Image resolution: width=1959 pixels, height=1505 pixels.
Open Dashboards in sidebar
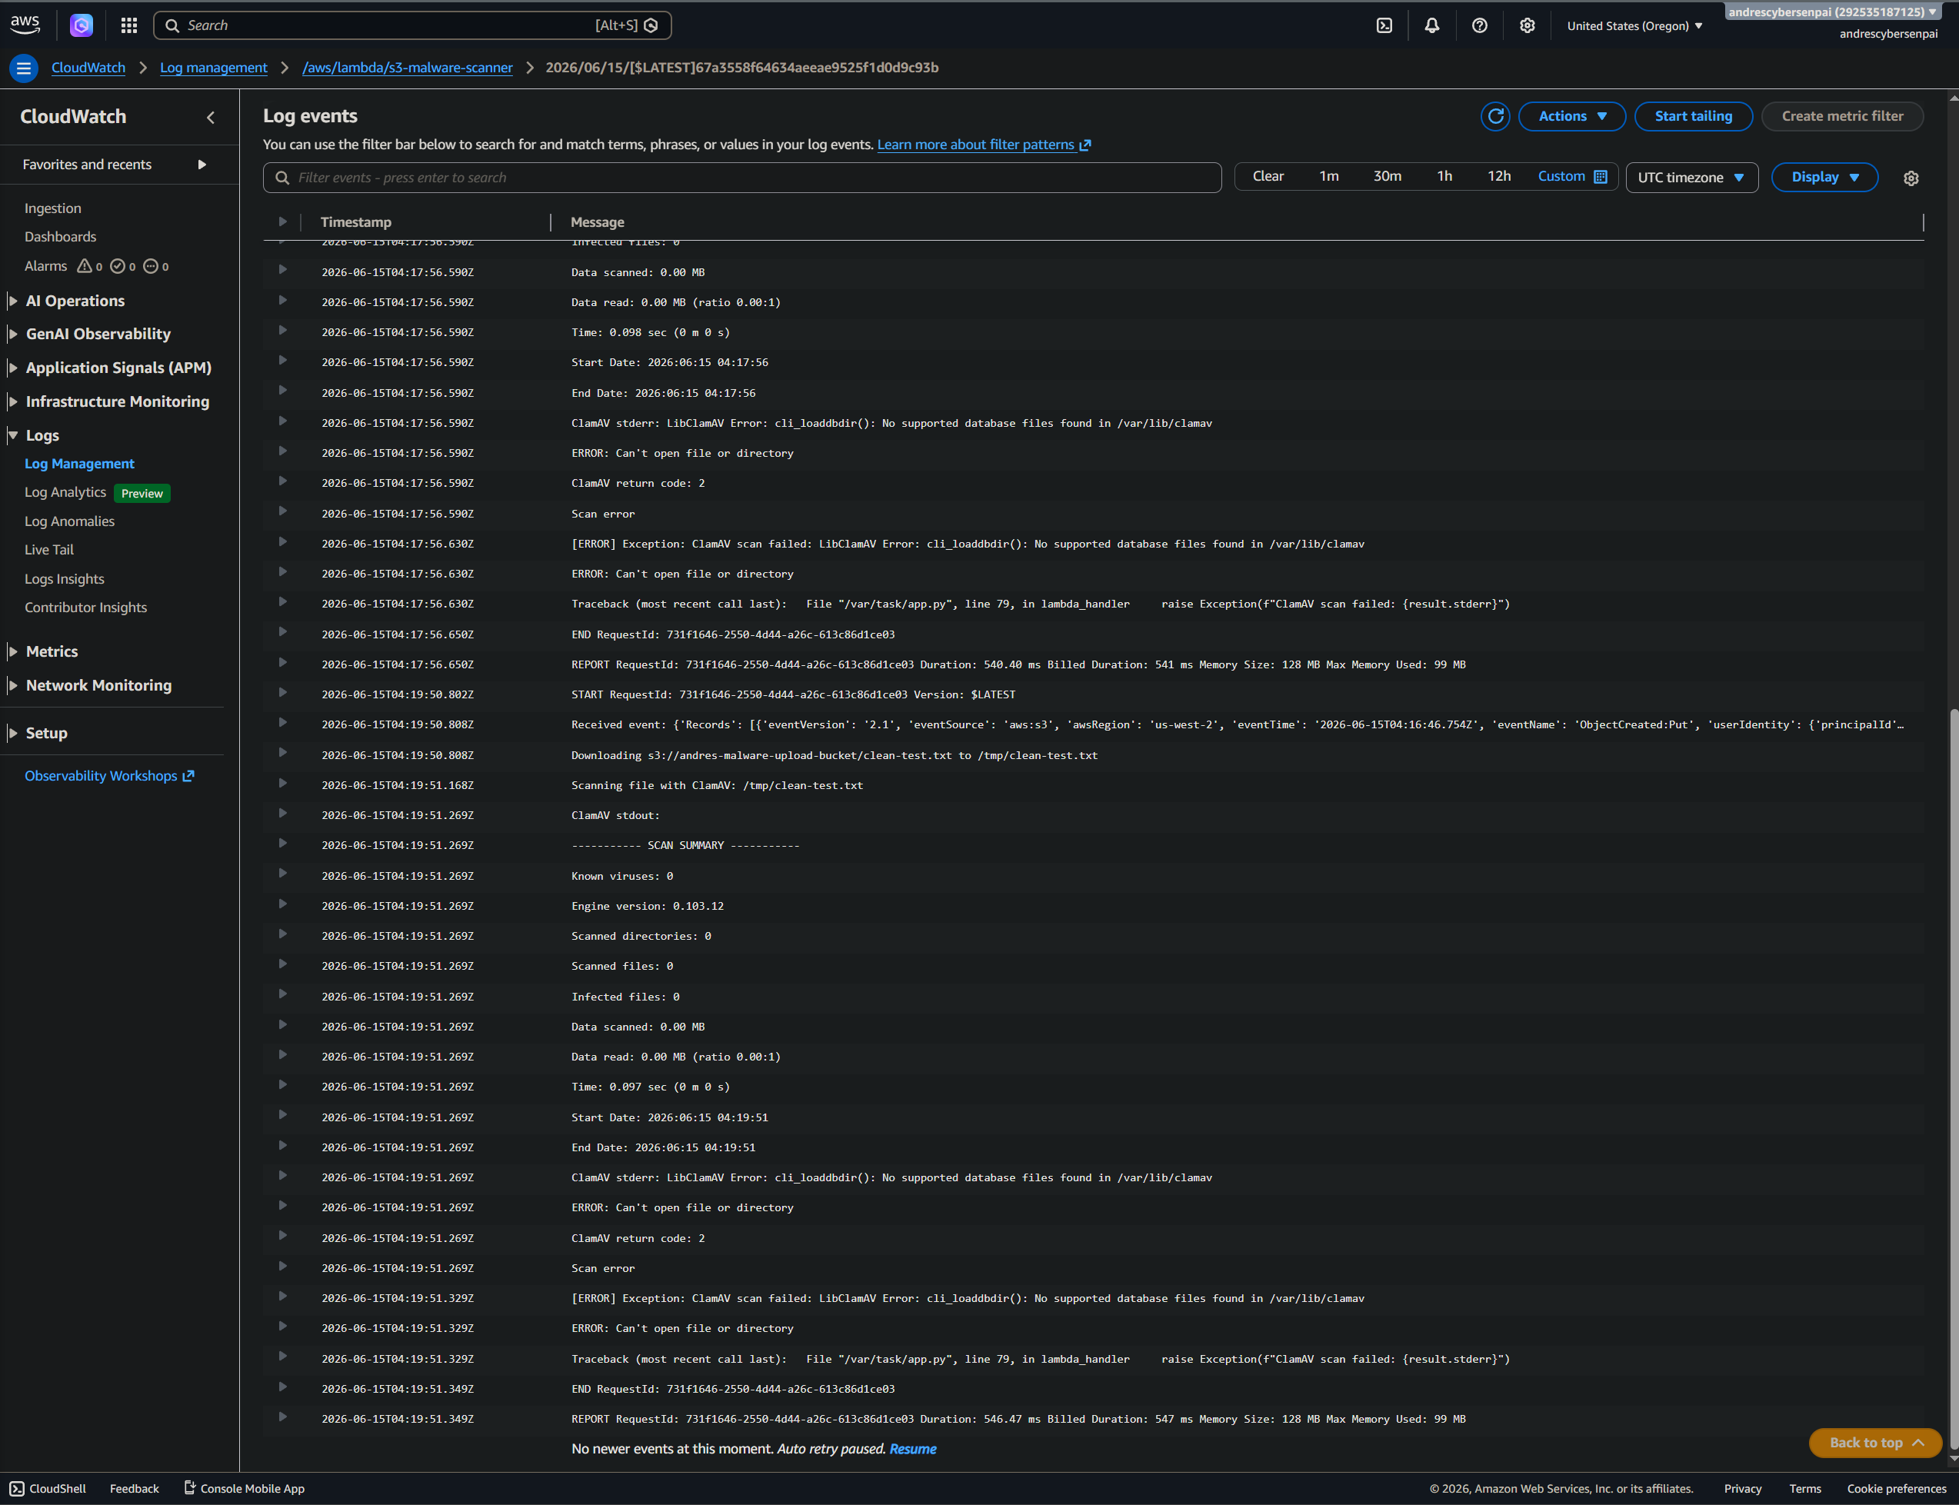60,237
